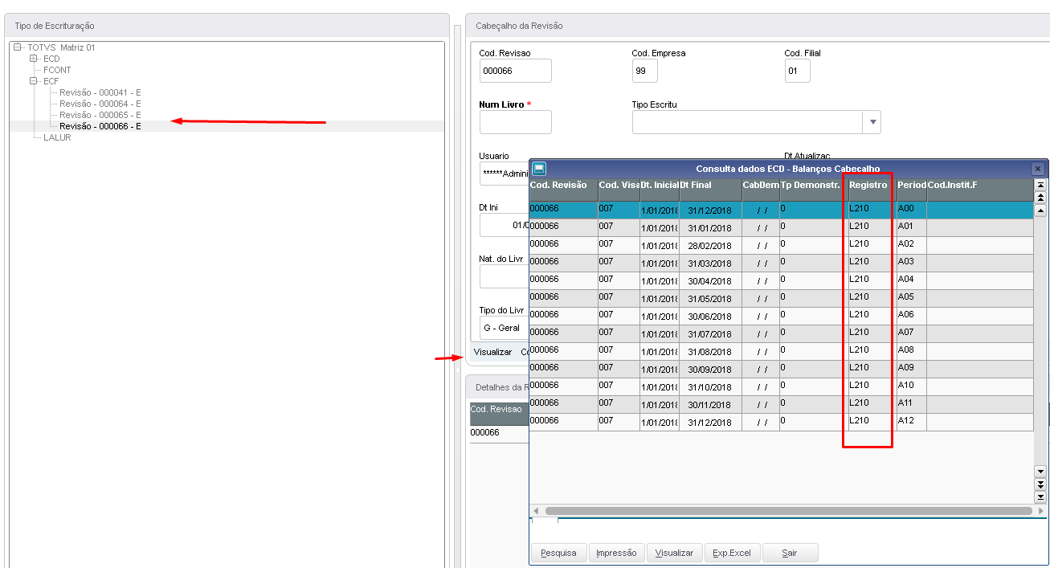Click Dt Final cell 31/10/2018
The height and width of the screenshot is (568, 1050).
click(710, 387)
